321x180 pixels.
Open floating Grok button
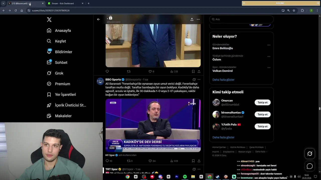click(x=310, y=154)
